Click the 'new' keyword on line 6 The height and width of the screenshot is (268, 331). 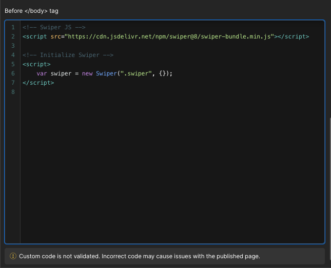[x=87, y=73]
